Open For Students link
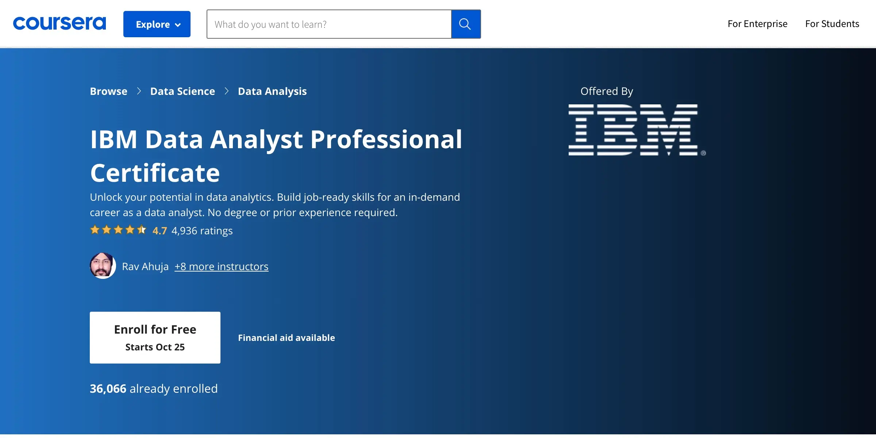Viewport: 876px width, 438px height. pyautogui.click(x=832, y=24)
